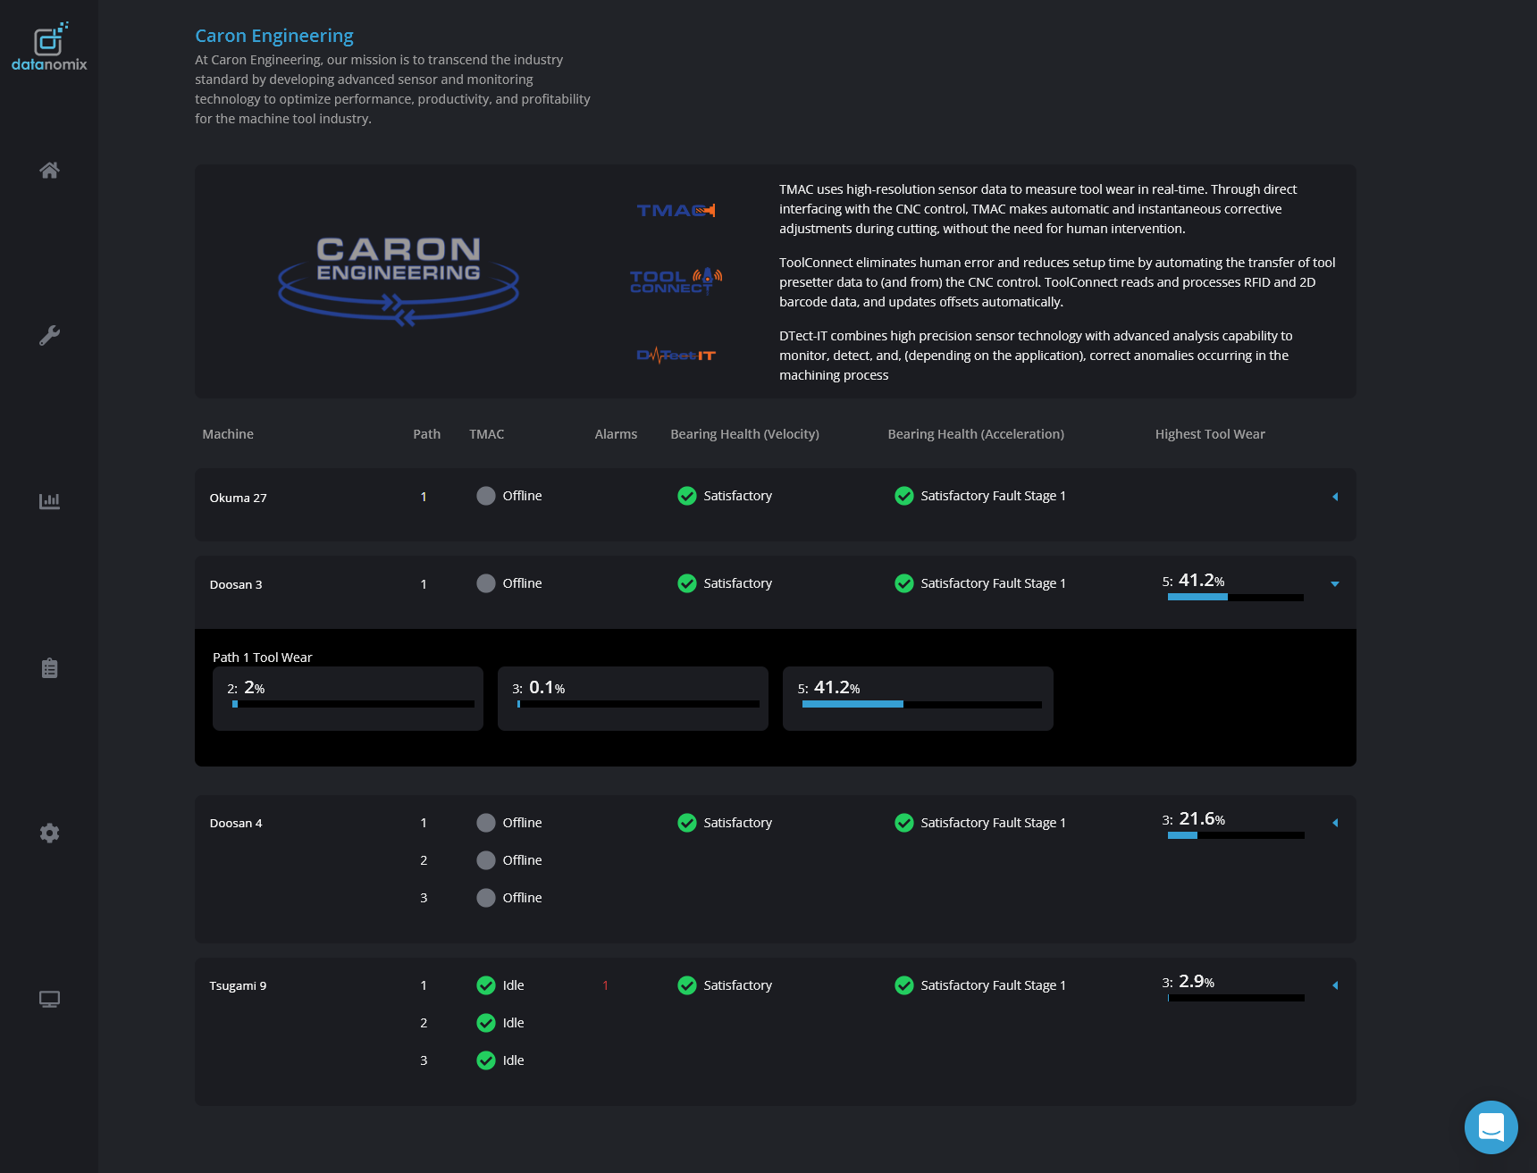Screen dimensions: 1537x1173
Task: Click Highest Tool Wear column header
Action: (x=1210, y=434)
